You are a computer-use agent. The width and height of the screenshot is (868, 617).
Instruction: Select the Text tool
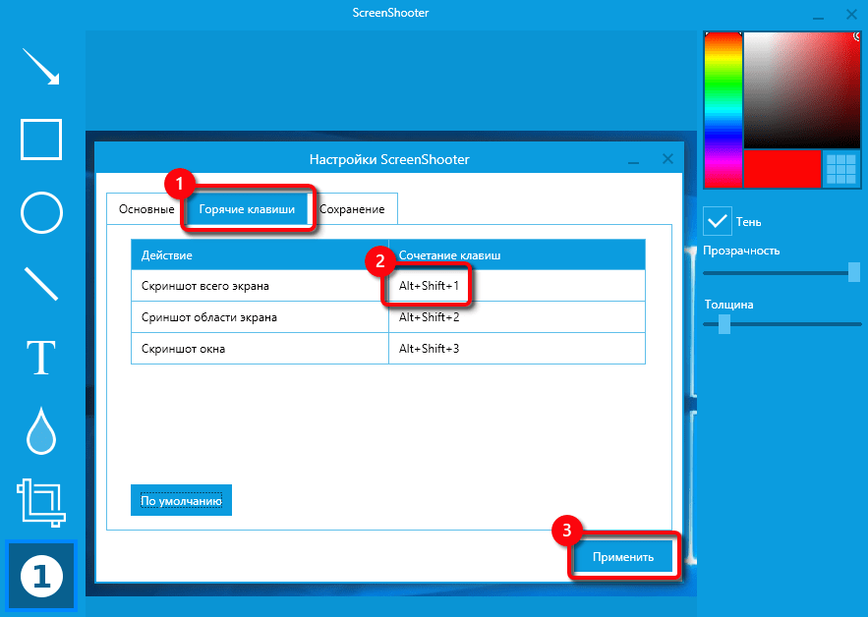click(x=41, y=358)
